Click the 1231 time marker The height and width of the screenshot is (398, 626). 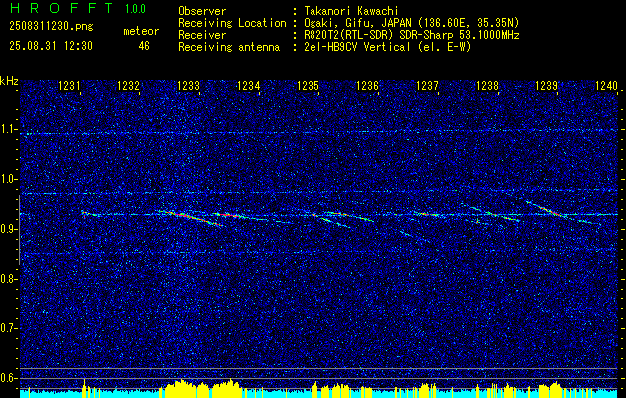click(69, 86)
